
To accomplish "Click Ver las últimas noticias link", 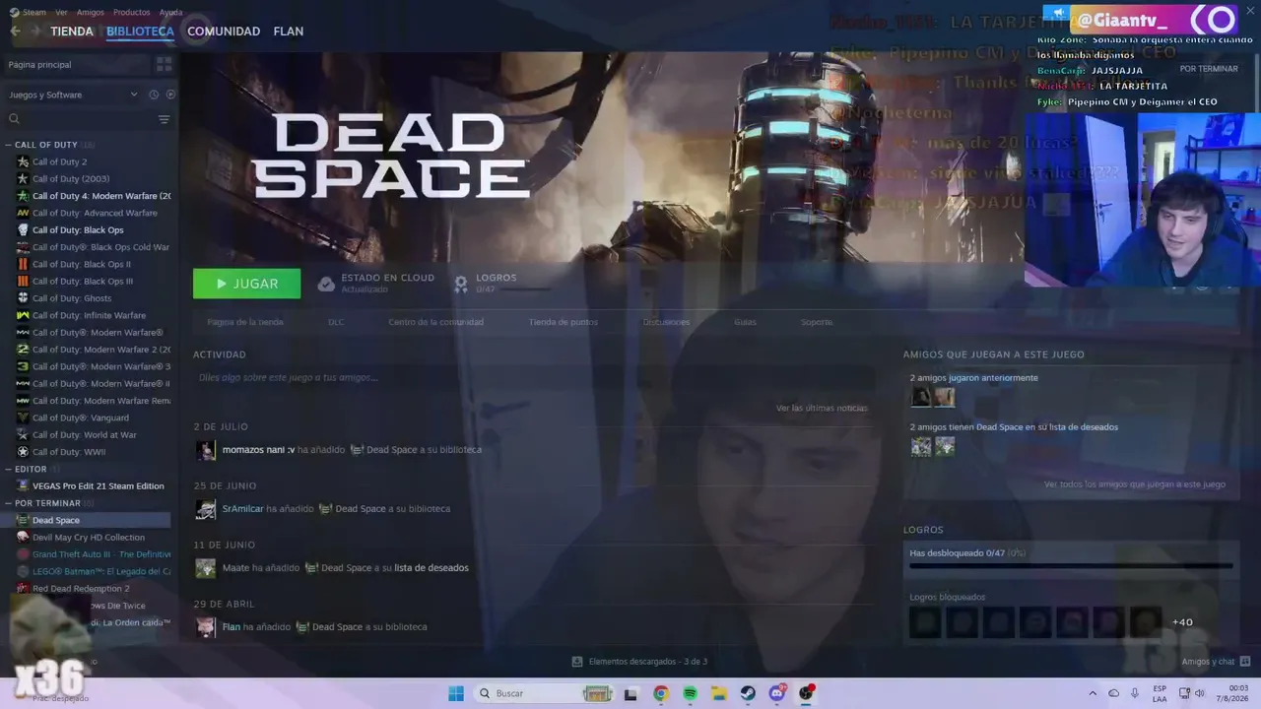I will click(x=822, y=408).
